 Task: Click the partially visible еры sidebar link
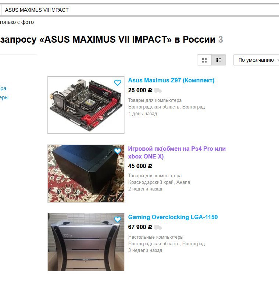(4, 97)
